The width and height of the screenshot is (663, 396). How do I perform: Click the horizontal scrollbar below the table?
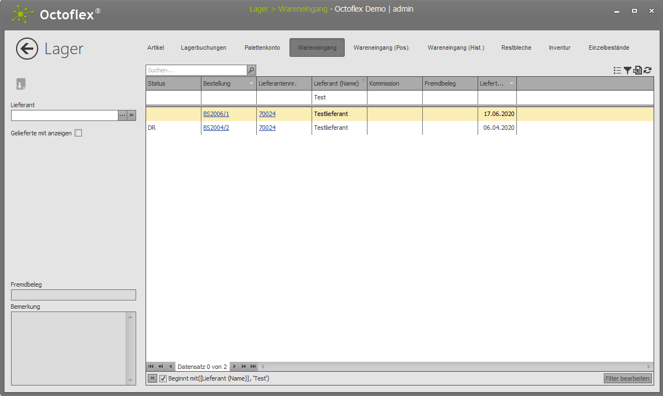pyautogui.click(x=454, y=367)
